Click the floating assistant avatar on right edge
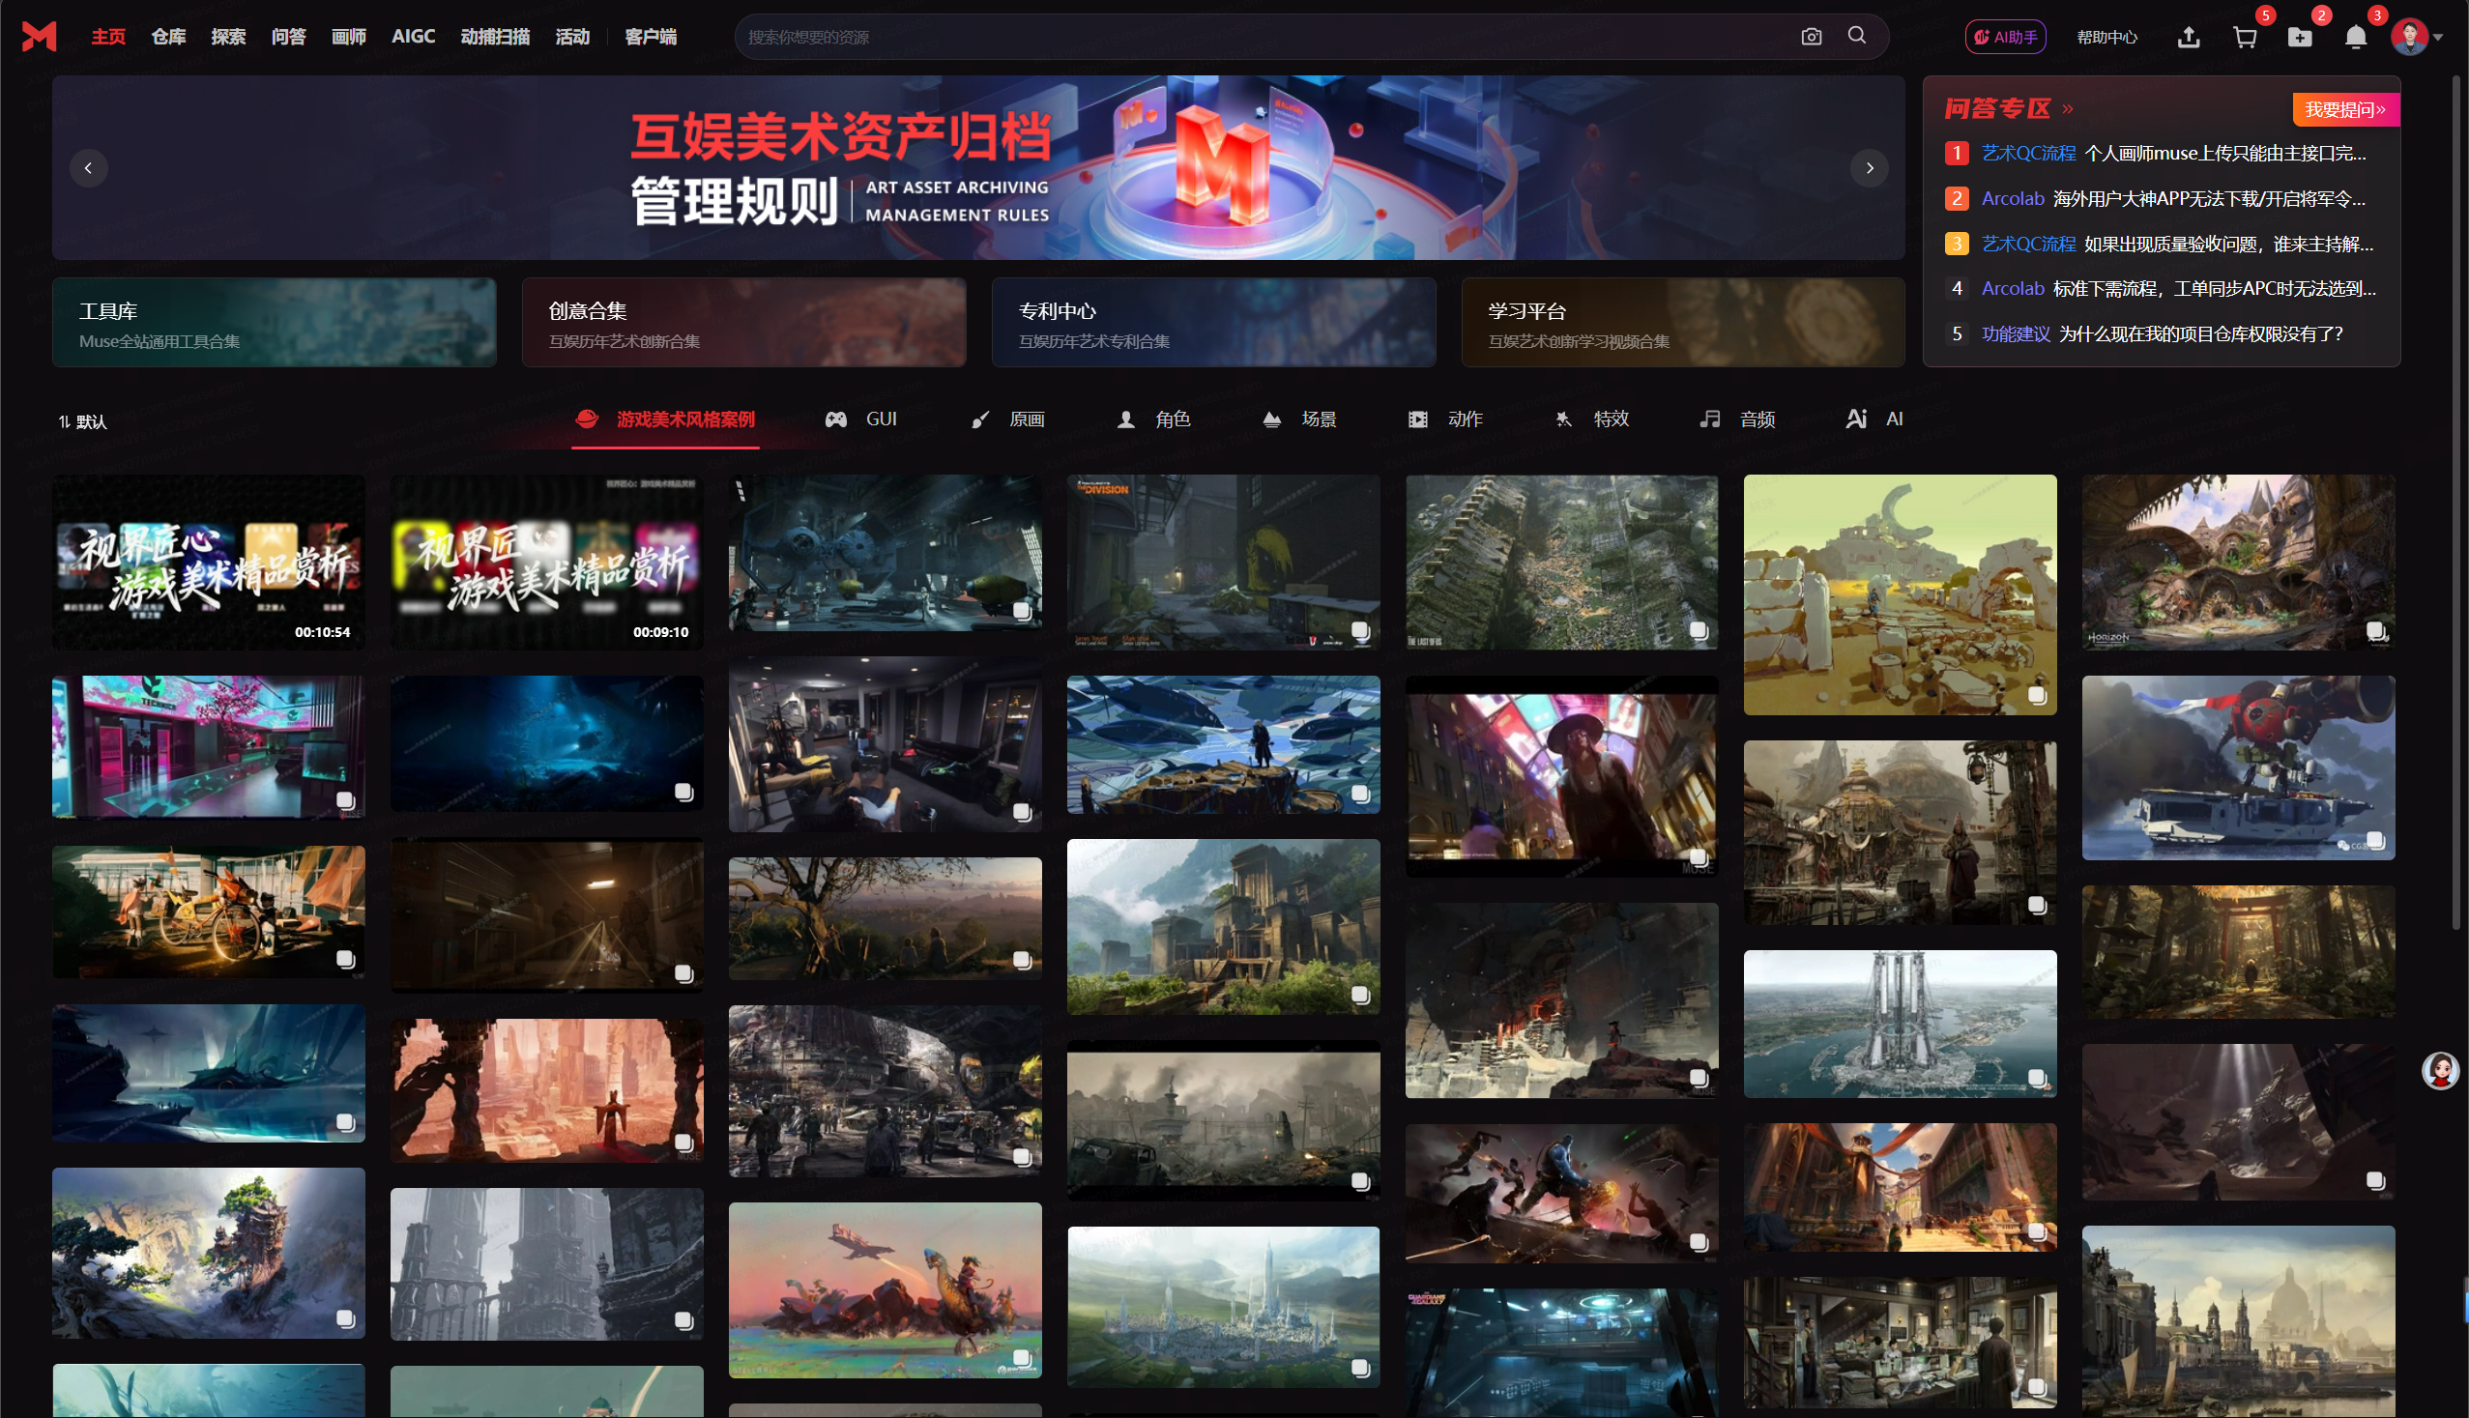This screenshot has height=1418, width=2469. pyautogui.click(x=2440, y=1070)
